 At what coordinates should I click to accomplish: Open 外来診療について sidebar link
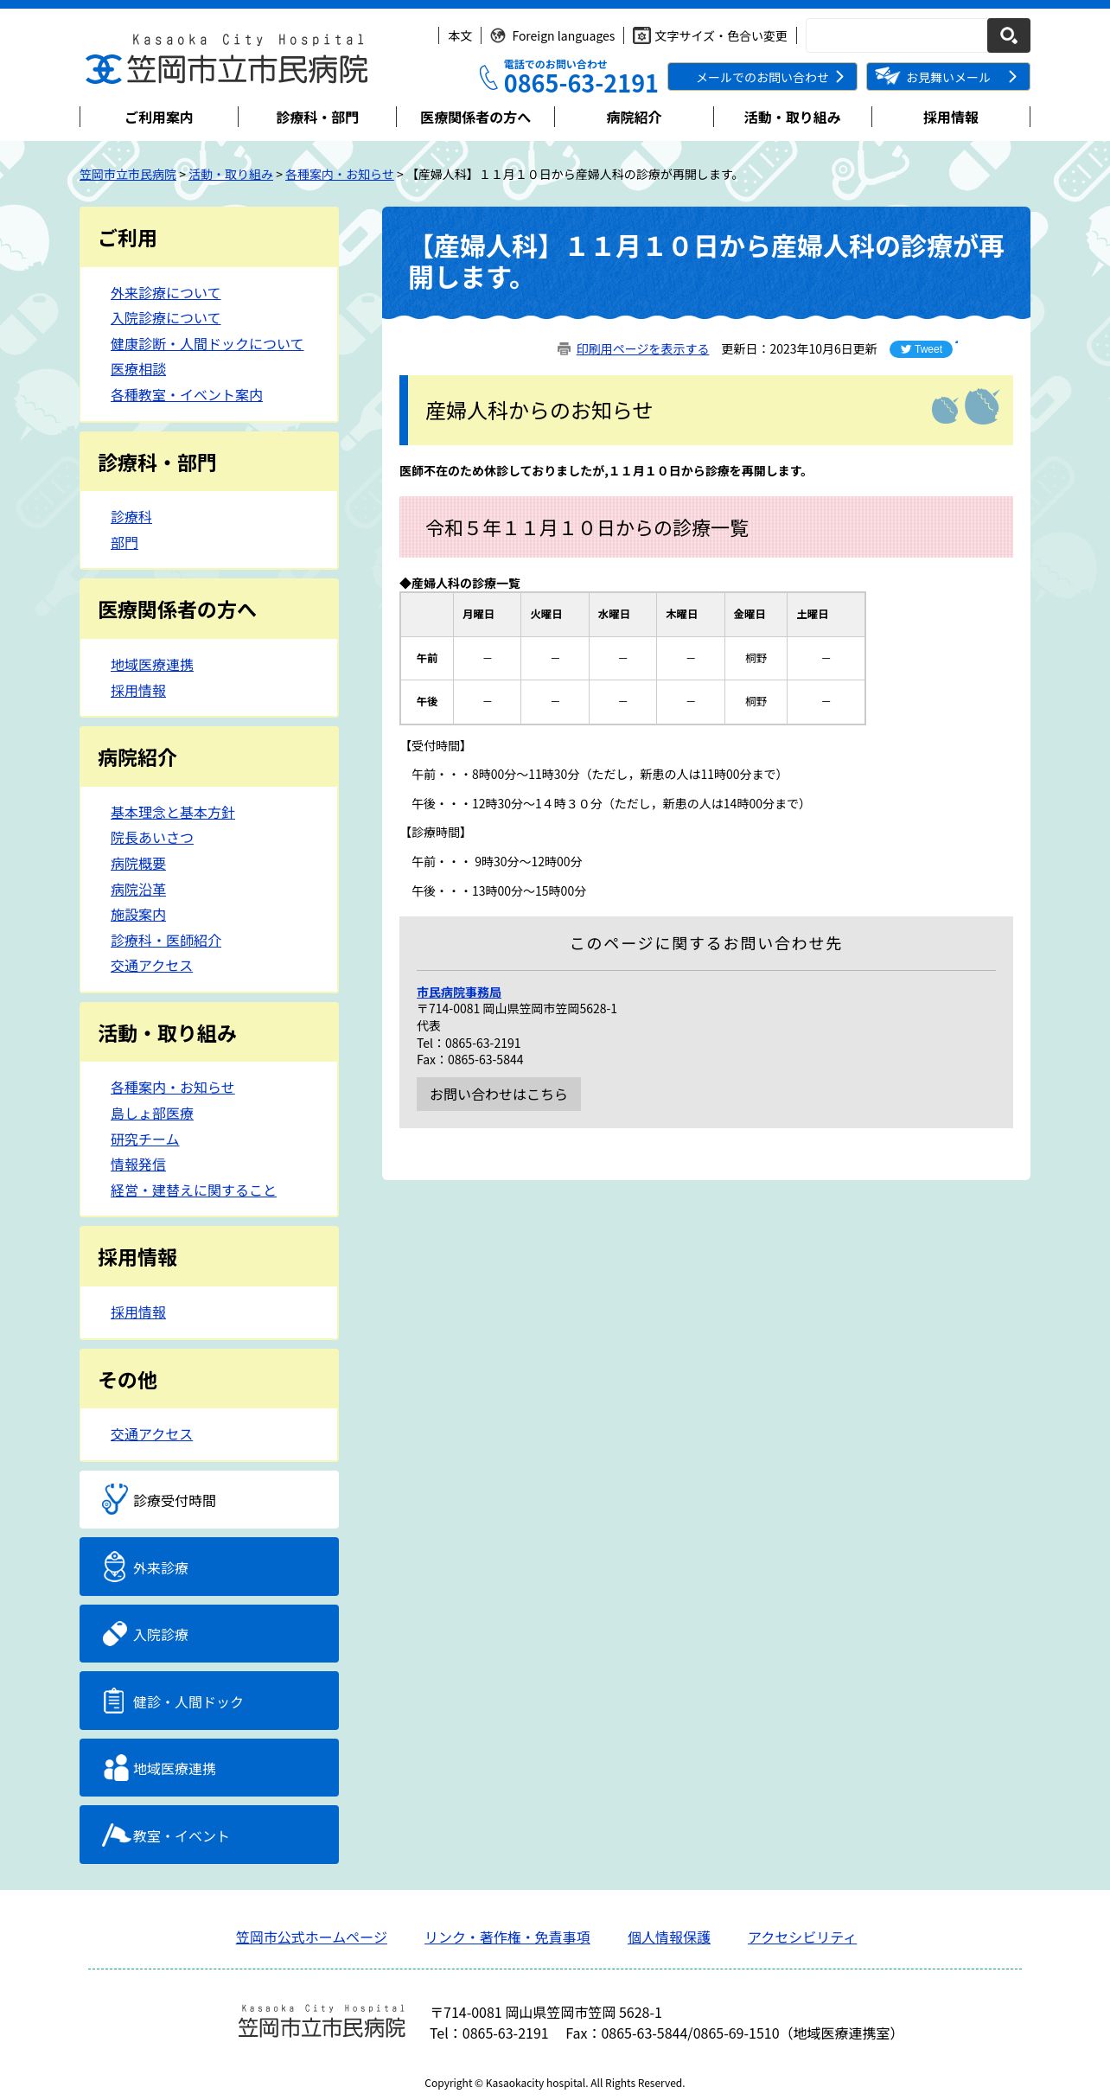pos(165,293)
